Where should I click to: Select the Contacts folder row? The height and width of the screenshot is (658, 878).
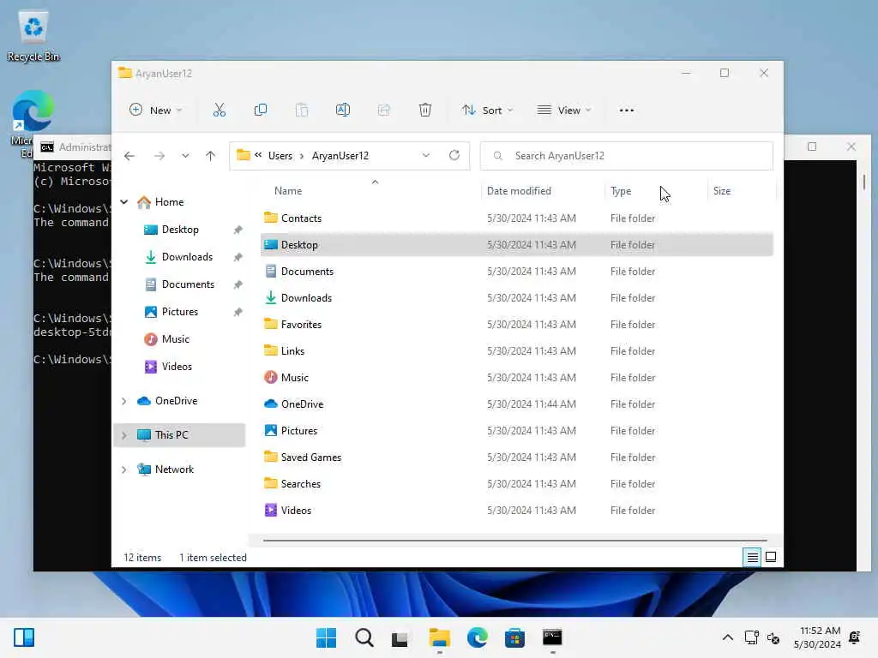click(x=516, y=218)
